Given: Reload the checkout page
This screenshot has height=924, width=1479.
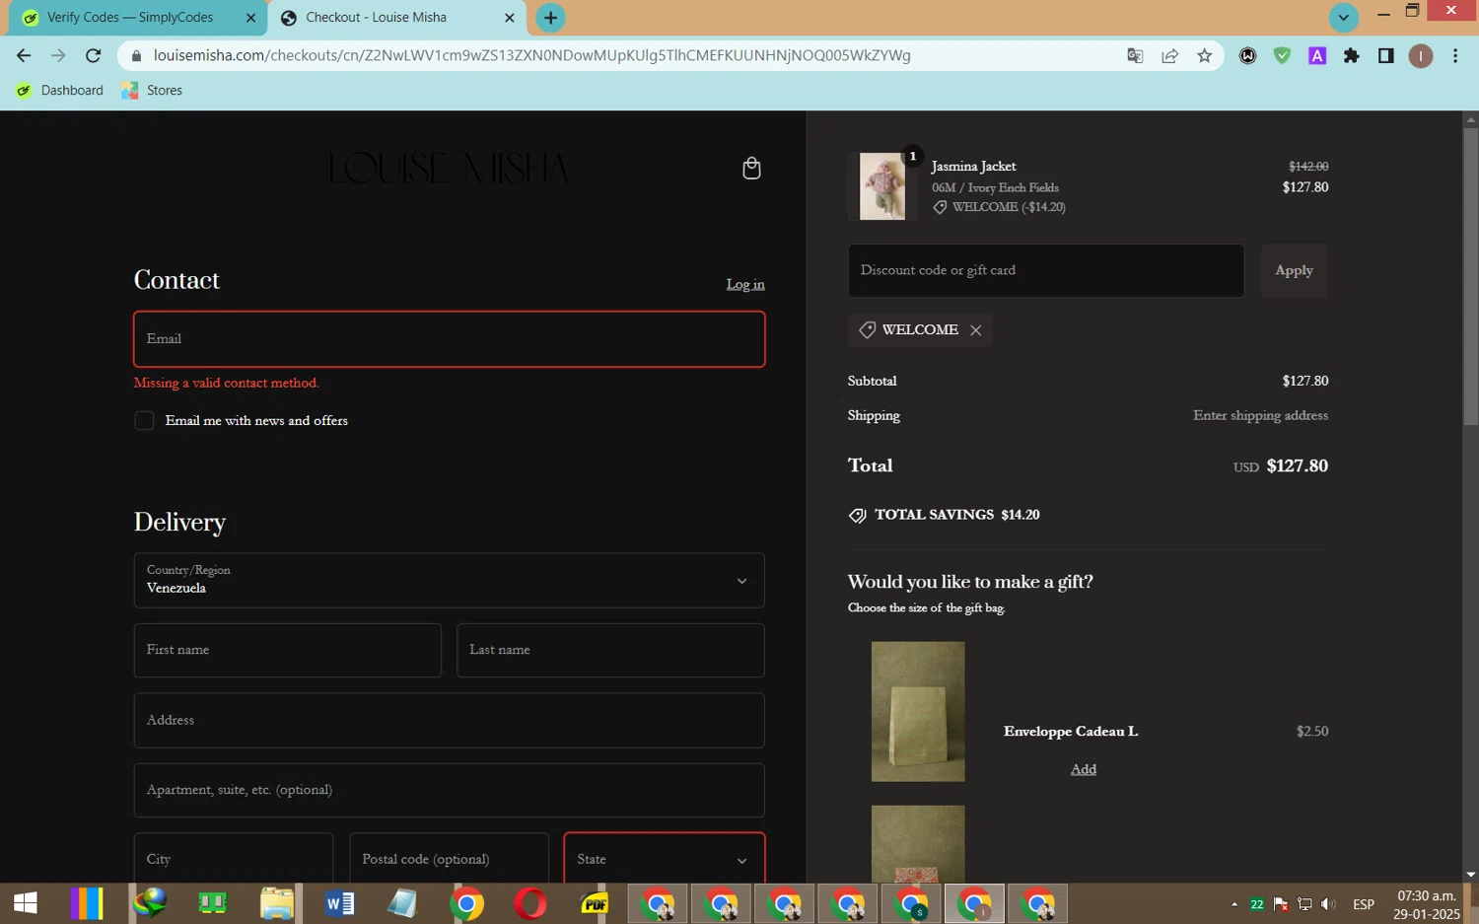Looking at the screenshot, I should pos(93,56).
